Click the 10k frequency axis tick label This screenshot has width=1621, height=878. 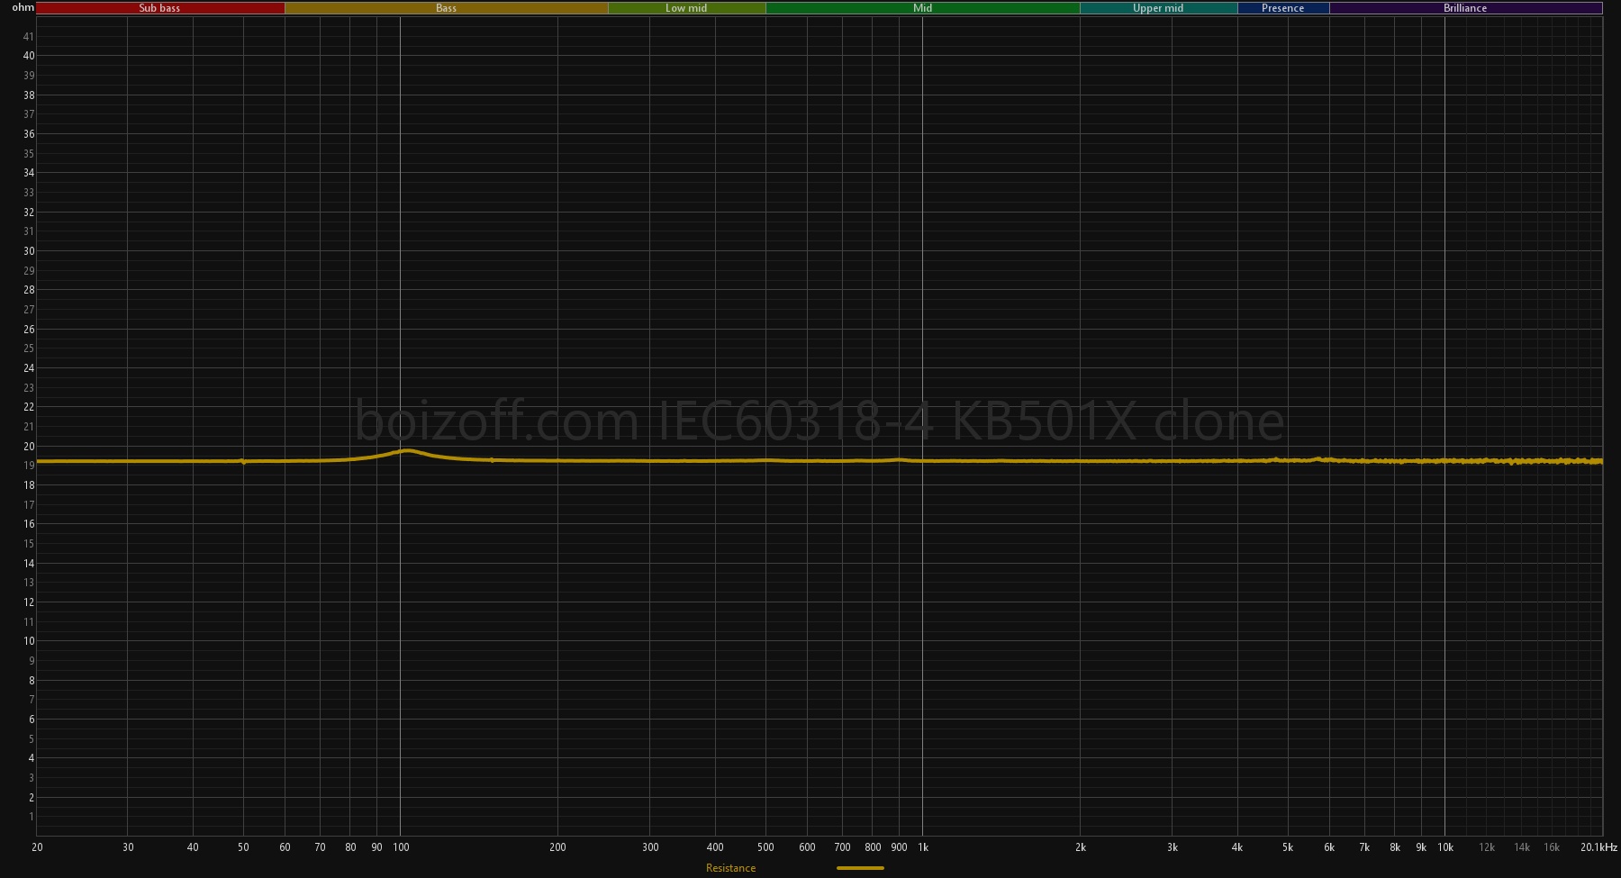click(x=1445, y=847)
